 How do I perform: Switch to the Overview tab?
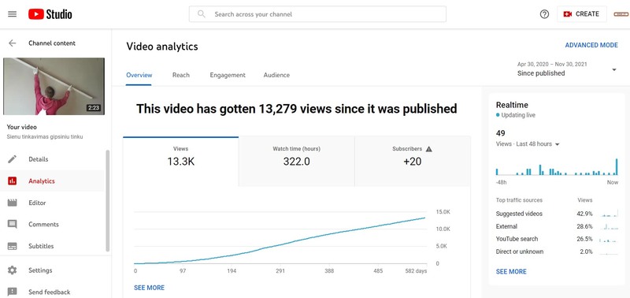click(139, 75)
